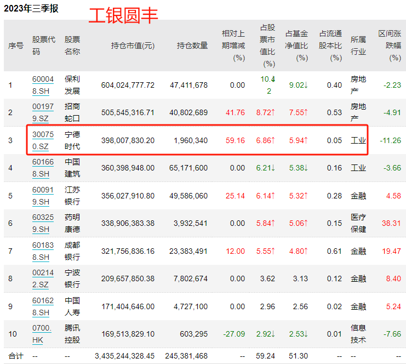Click the 占流通股本比(%) column header

330,46
